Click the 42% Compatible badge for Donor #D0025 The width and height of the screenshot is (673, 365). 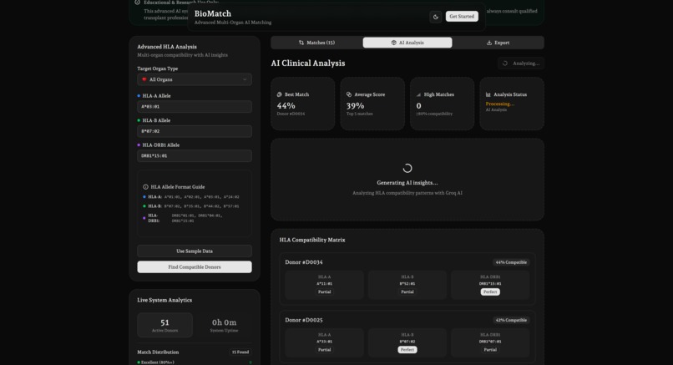[511, 320]
